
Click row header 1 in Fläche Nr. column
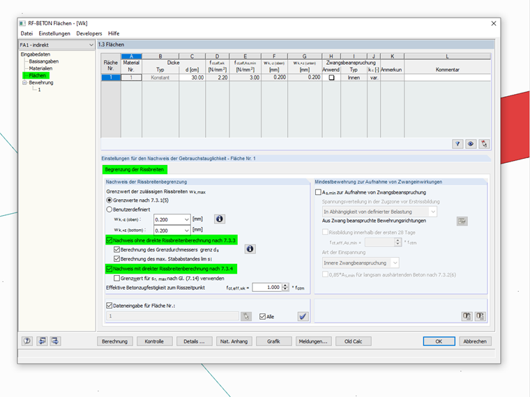pyautogui.click(x=111, y=77)
